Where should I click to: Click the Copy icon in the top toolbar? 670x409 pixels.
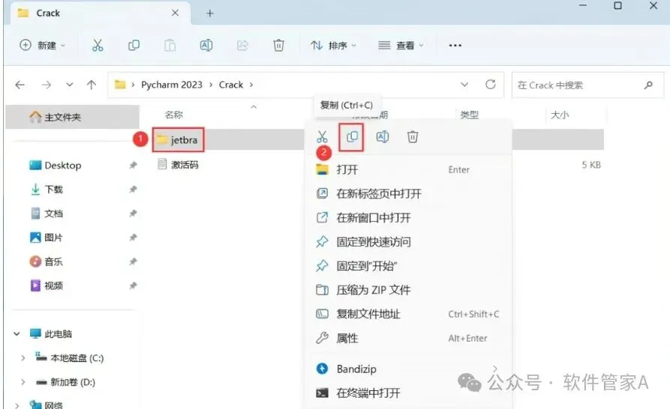tap(134, 45)
